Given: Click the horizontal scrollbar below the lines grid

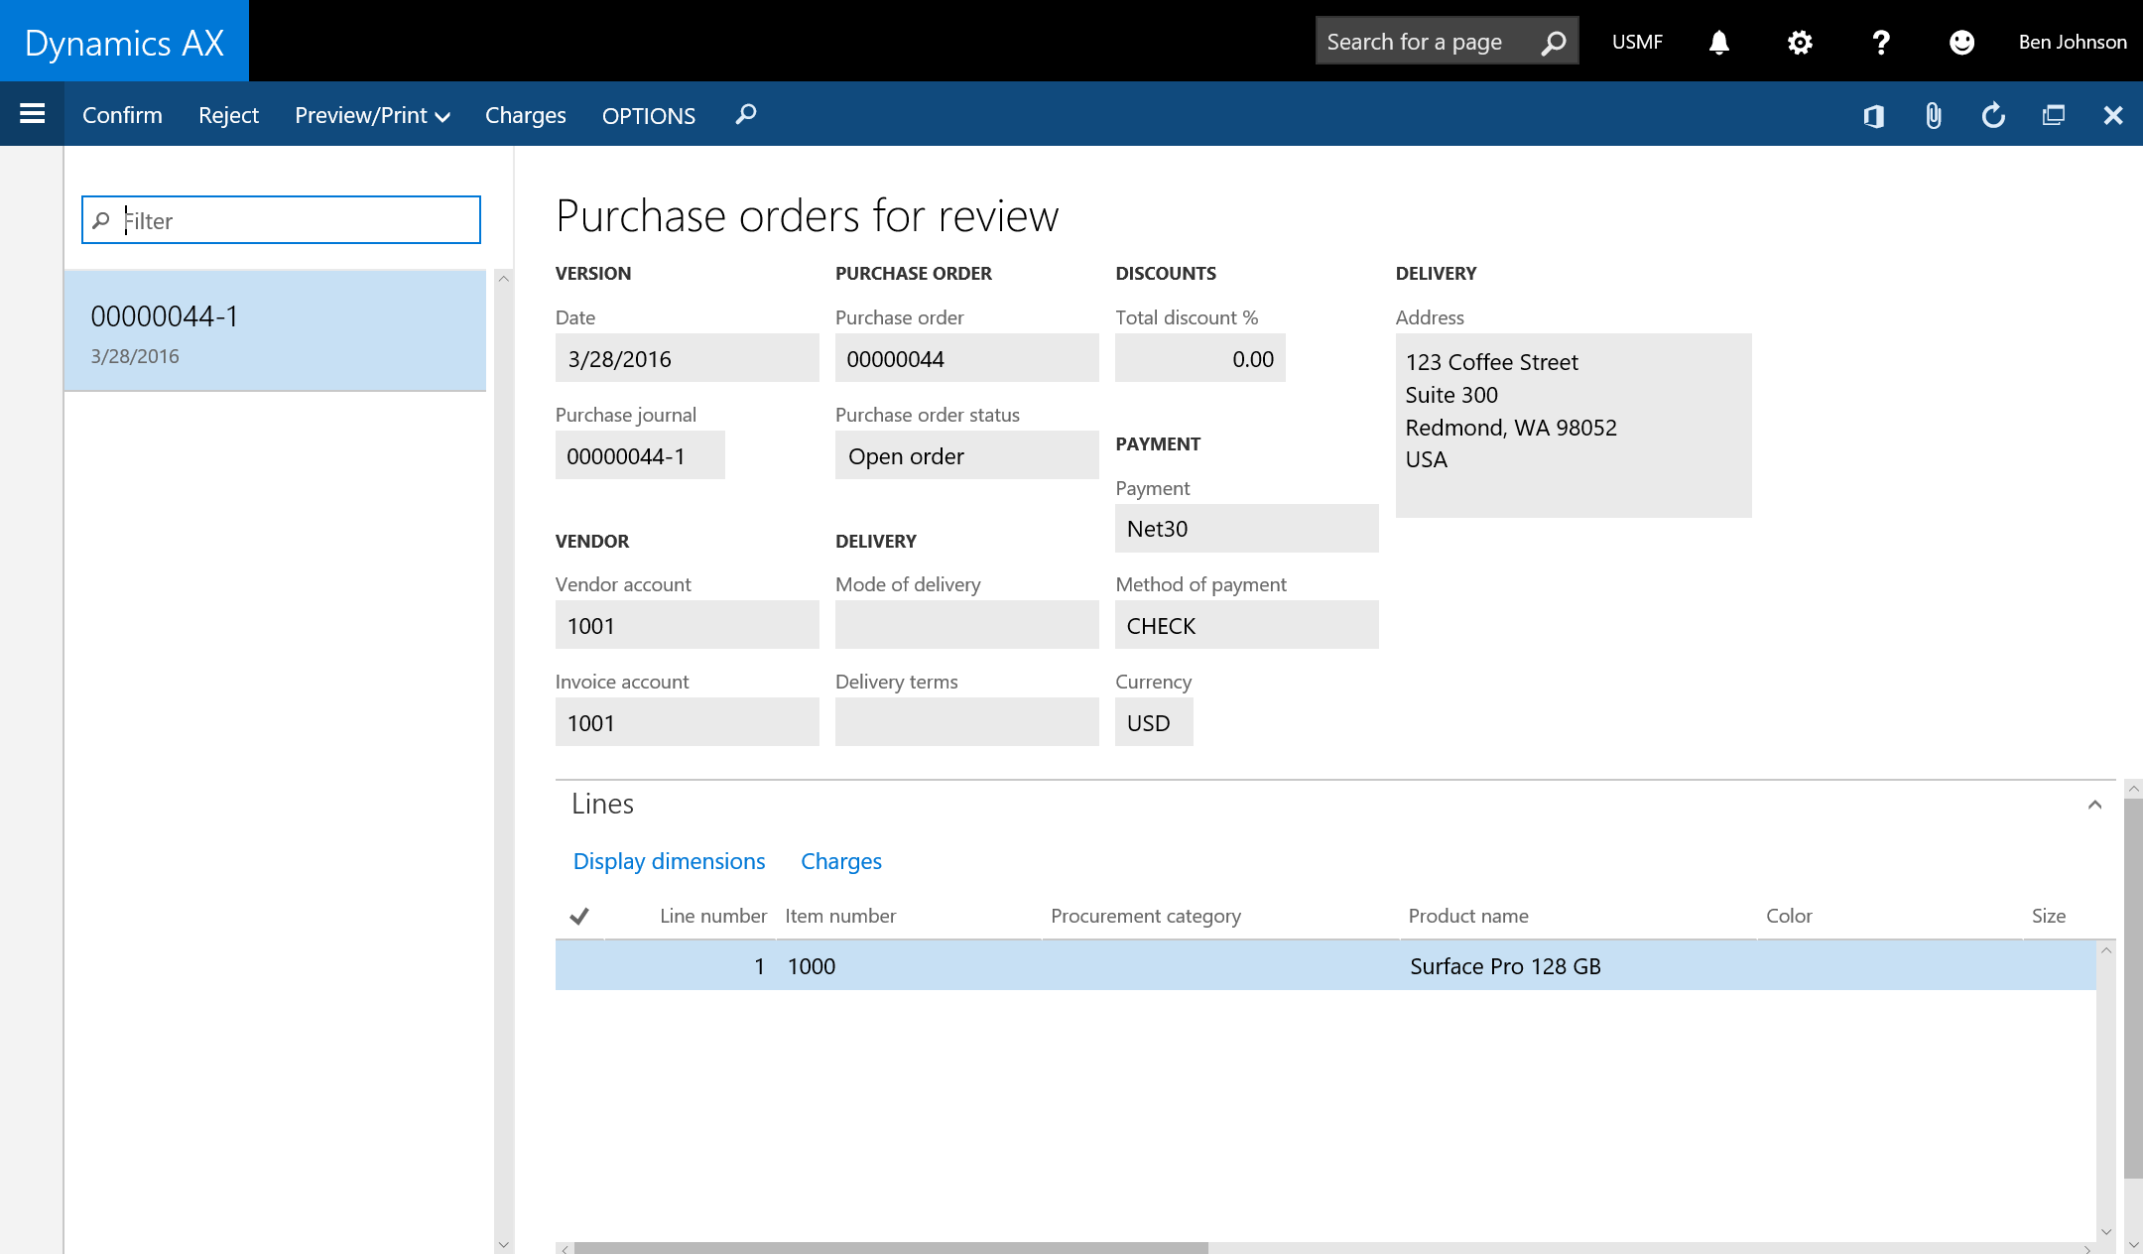Looking at the screenshot, I should pos(890,1247).
